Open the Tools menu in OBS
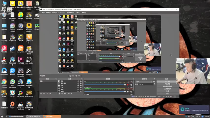 (x=78, y=12)
